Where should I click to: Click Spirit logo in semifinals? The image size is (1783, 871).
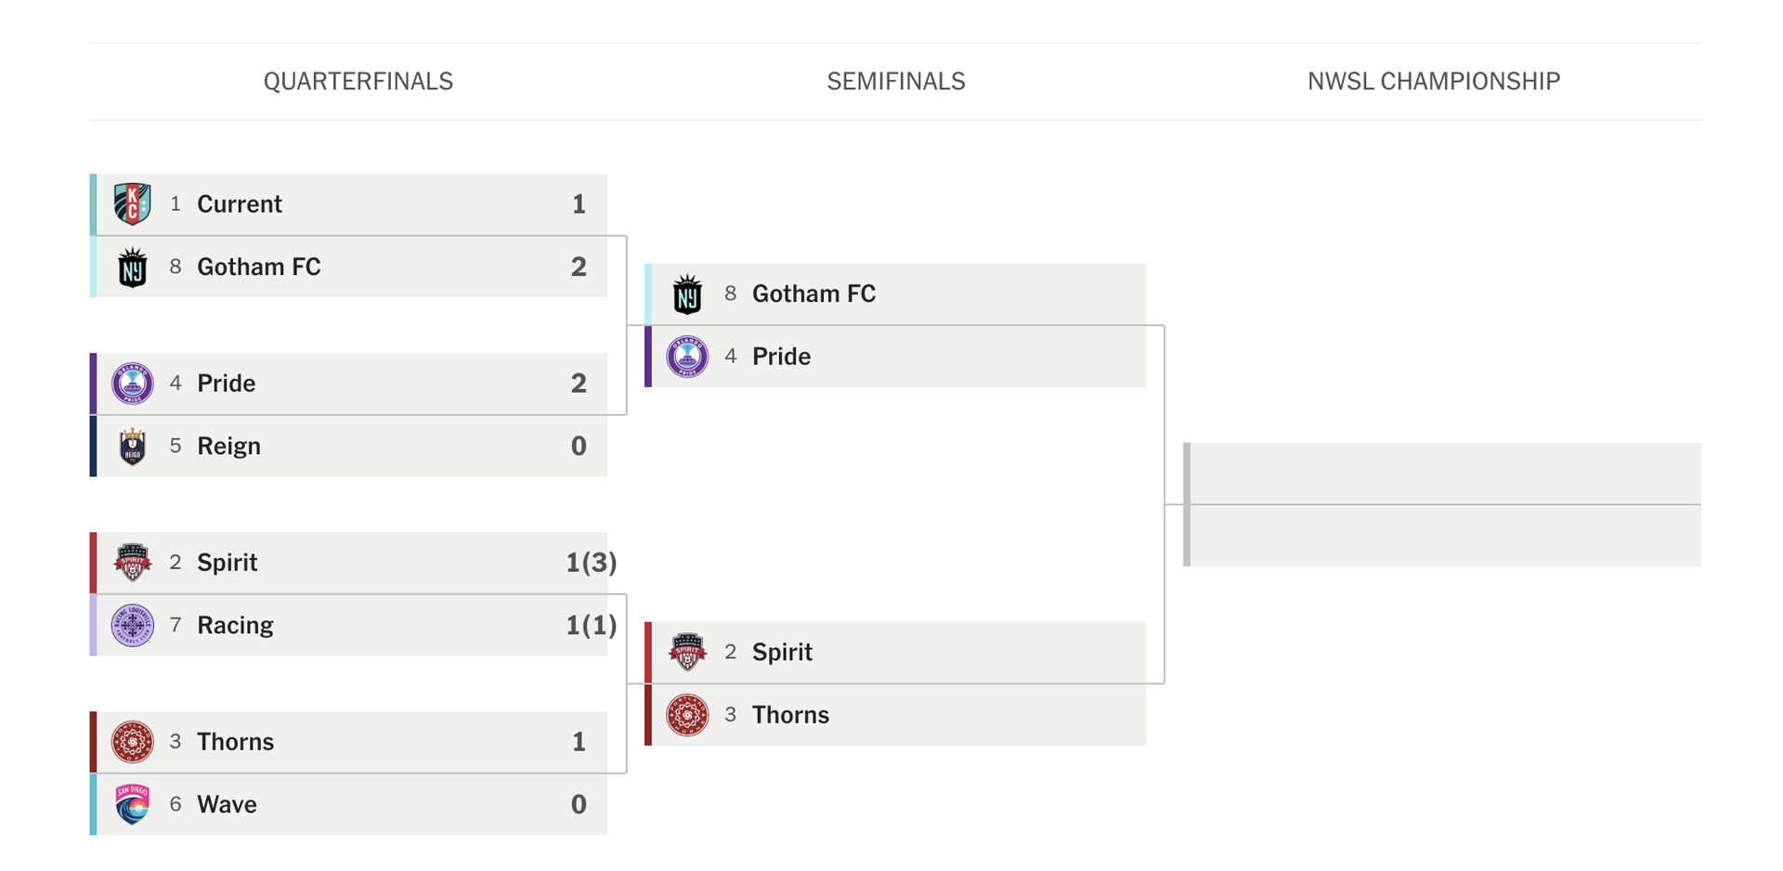tap(687, 653)
